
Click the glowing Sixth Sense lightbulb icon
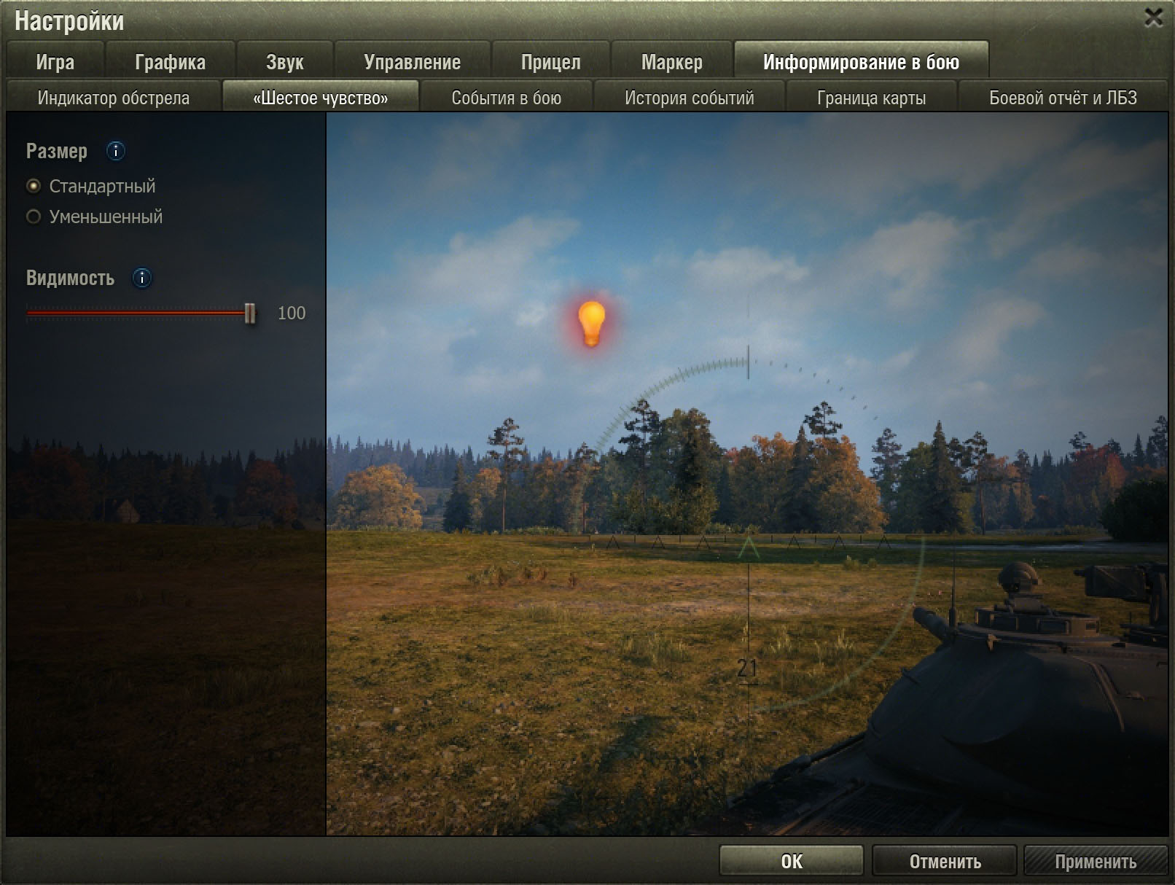point(591,322)
